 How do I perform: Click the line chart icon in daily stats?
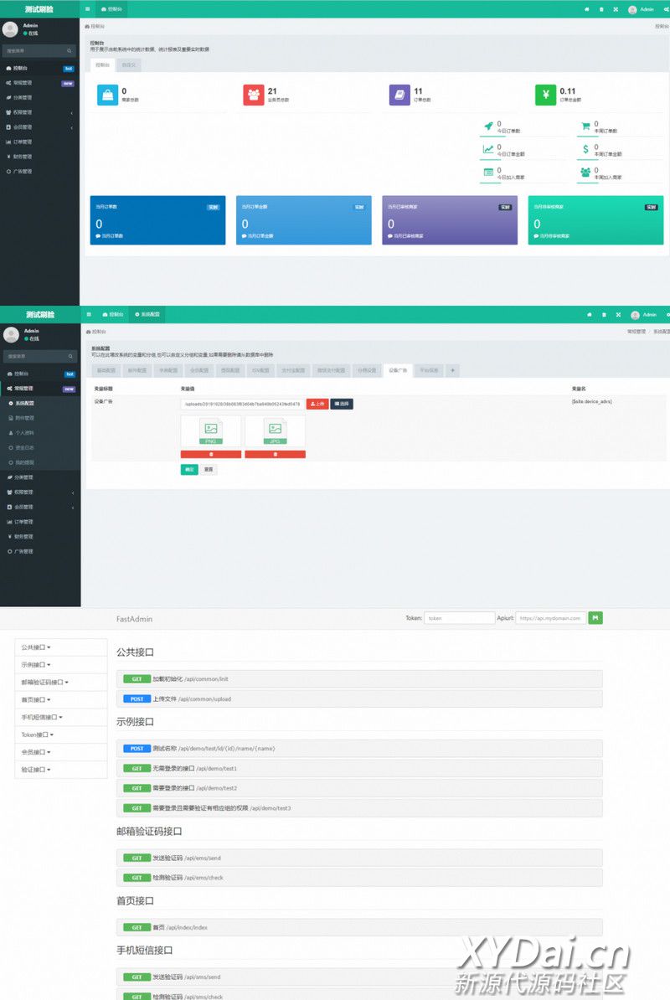tap(488, 149)
